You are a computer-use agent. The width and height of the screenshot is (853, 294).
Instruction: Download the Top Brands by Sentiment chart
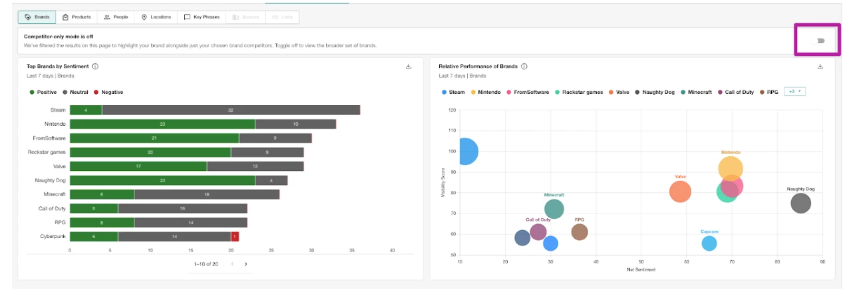click(409, 67)
